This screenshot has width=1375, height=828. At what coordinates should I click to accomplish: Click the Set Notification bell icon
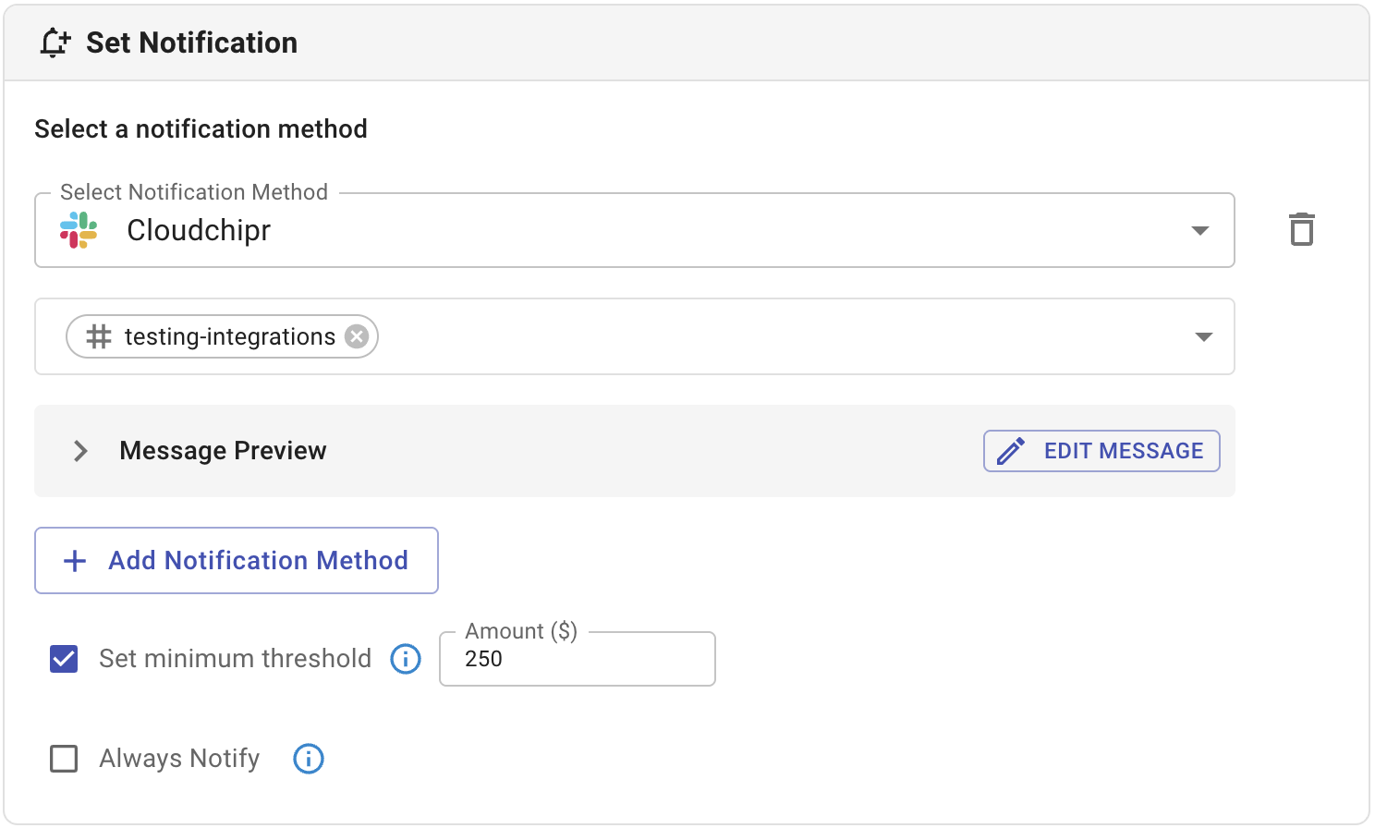pos(55,43)
